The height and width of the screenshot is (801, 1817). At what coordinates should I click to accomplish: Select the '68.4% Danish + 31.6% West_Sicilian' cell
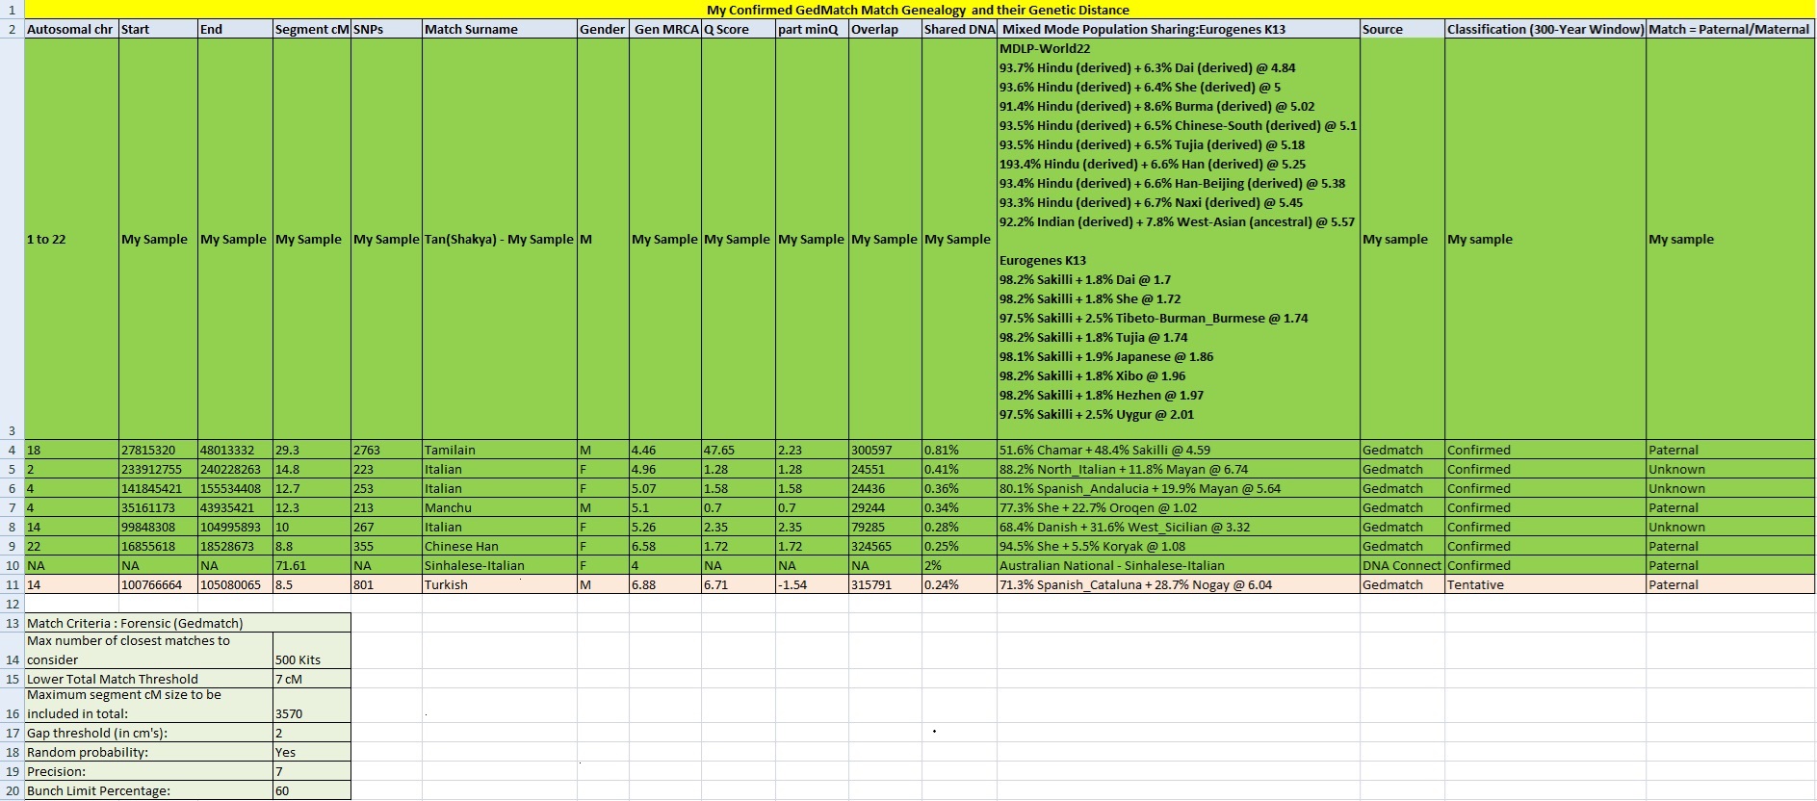pyautogui.click(x=1179, y=527)
